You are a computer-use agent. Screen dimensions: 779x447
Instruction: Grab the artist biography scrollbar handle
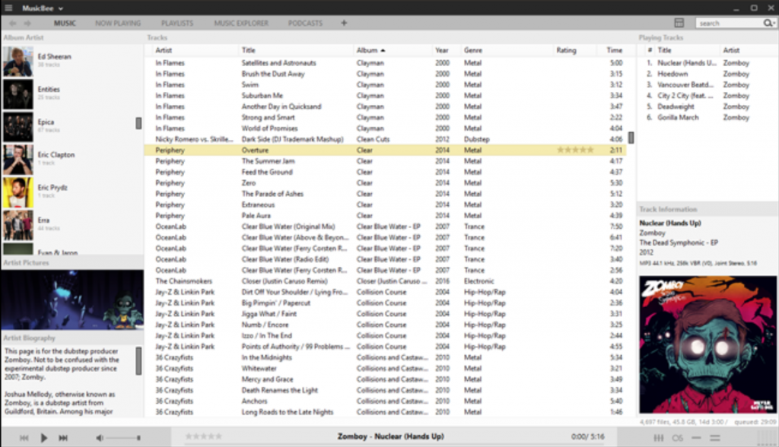point(138,360)
